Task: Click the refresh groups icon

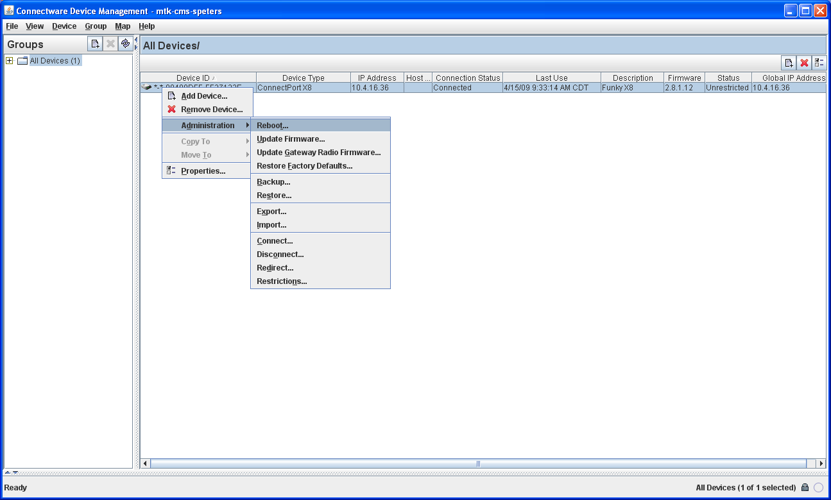Action: (x=126, y=44)
